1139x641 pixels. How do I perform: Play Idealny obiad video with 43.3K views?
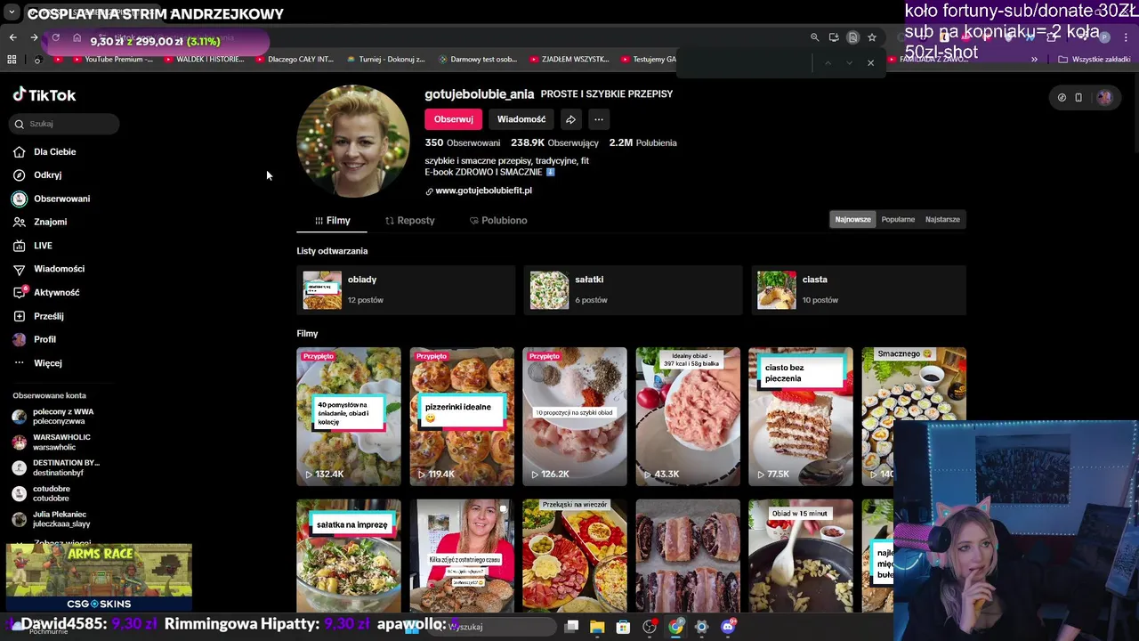(x=688, y=417)
